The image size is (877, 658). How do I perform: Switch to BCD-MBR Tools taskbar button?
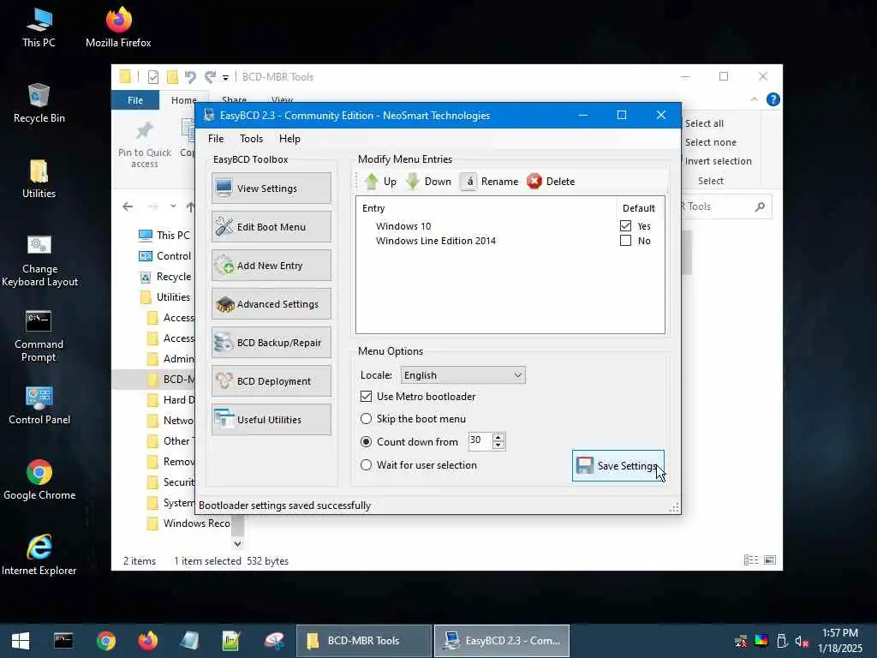click(363, 641)
